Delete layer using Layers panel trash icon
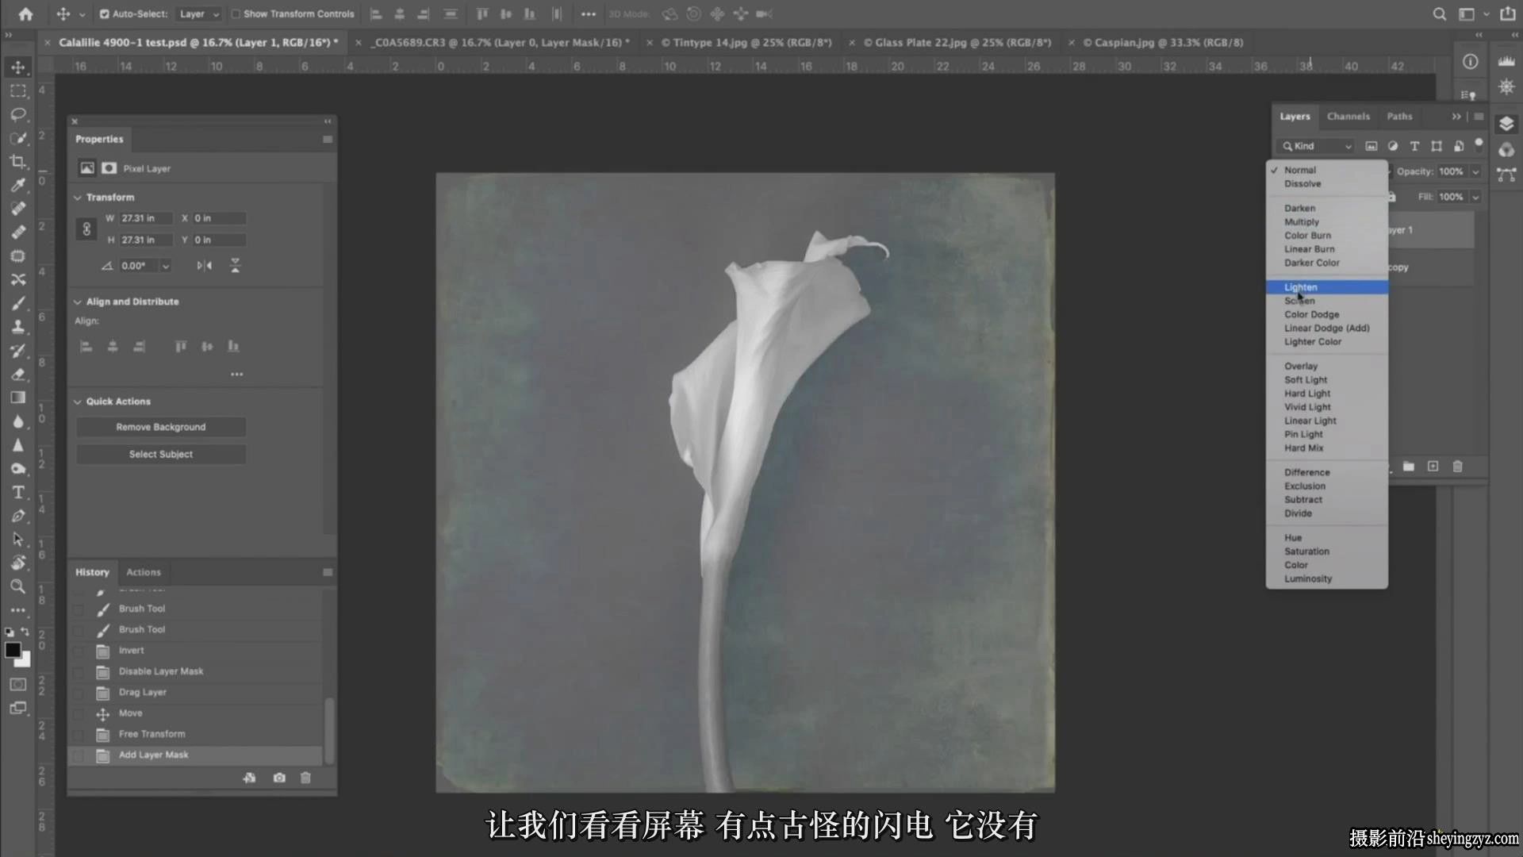 pyautogui.click(x=1457, y=467)
